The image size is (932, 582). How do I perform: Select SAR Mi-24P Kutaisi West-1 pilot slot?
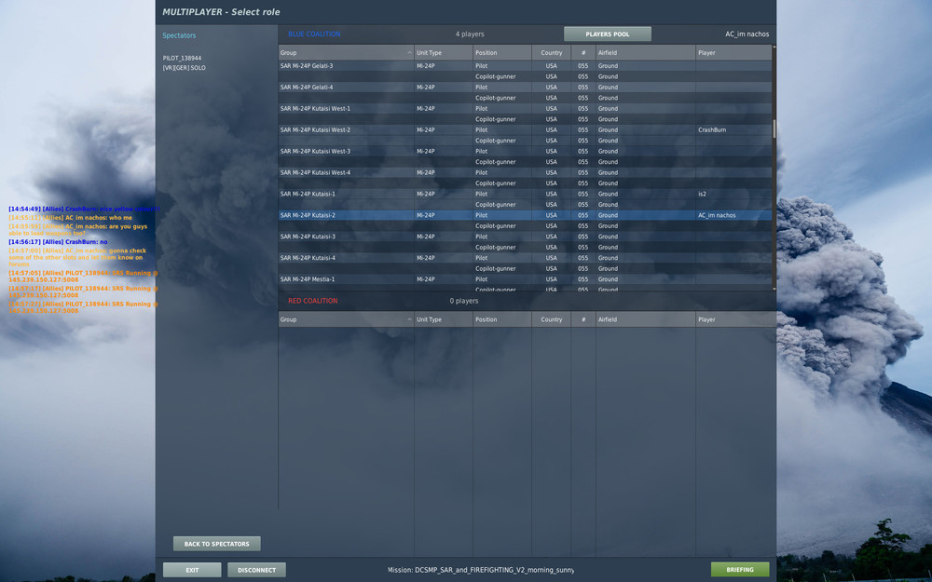point(525,109)
